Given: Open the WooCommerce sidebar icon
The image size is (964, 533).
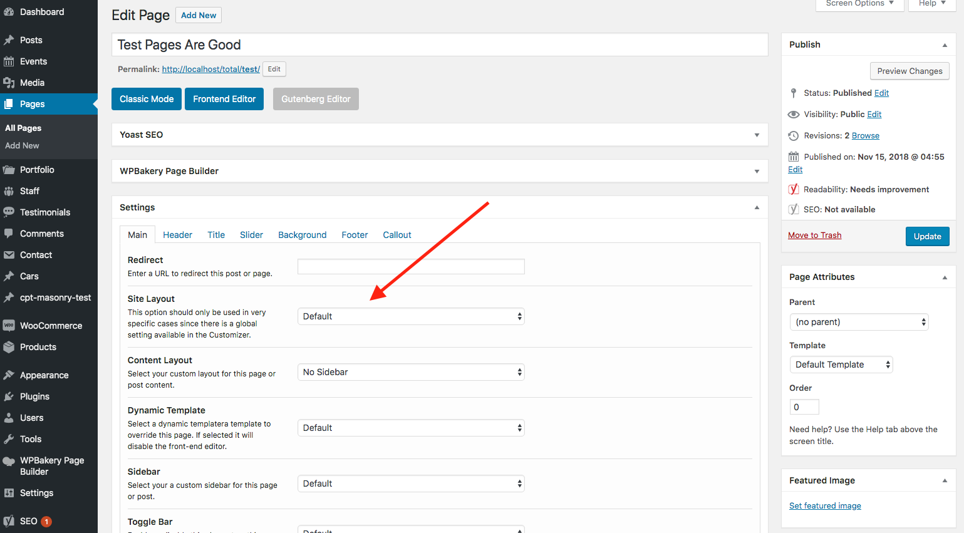Looking at the screenshot, I should pos(13,325).
